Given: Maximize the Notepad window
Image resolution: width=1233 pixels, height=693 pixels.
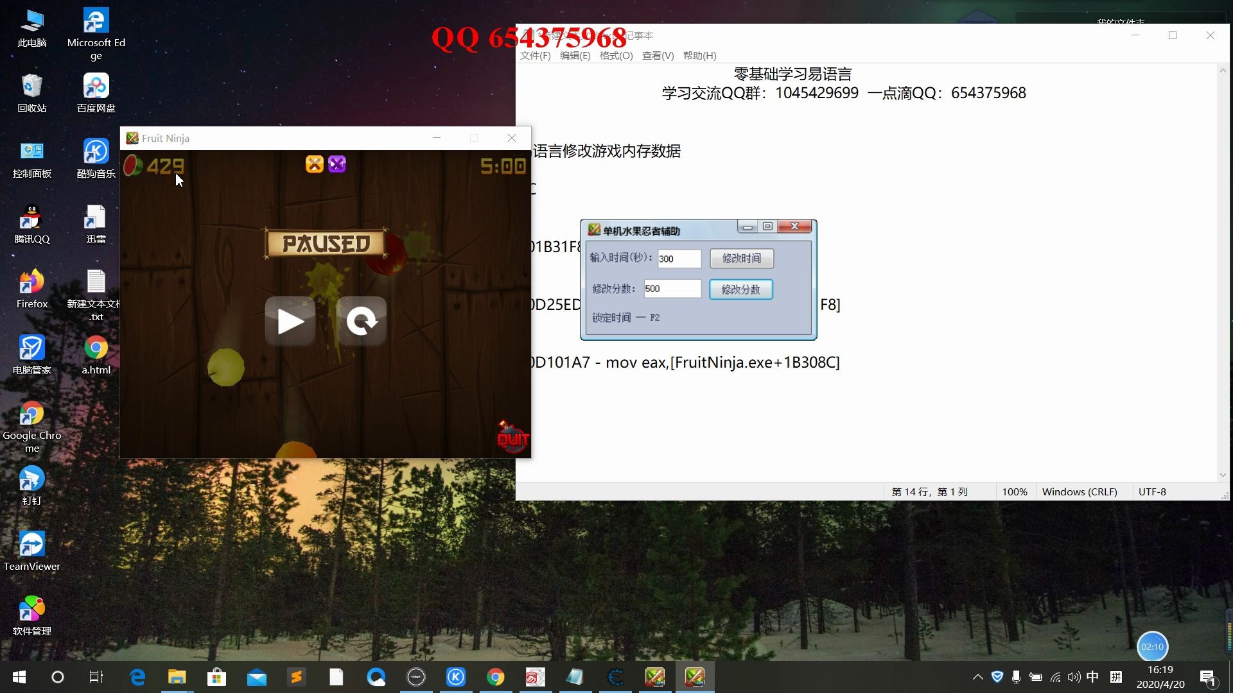Looking at the screenshot, I should tap(1173, 36).
